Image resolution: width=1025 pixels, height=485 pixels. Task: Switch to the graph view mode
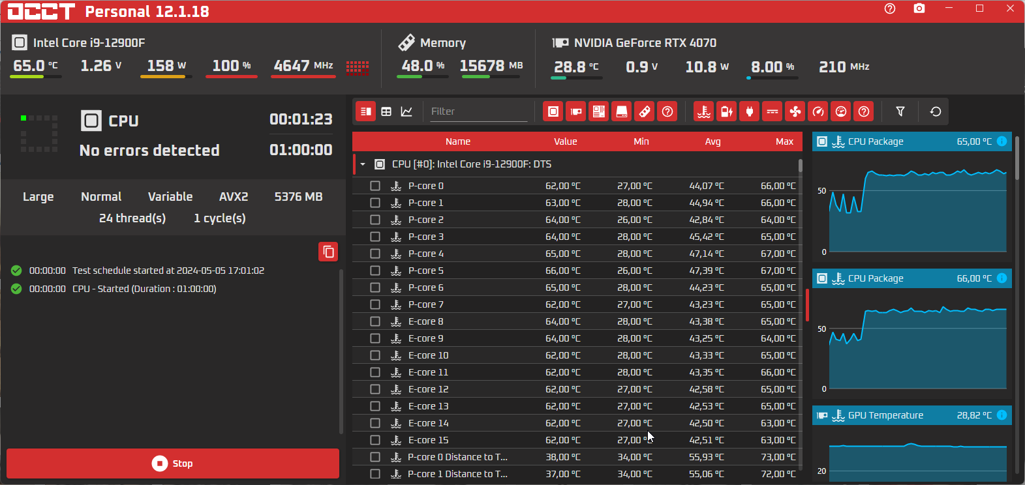pos(406,111)
